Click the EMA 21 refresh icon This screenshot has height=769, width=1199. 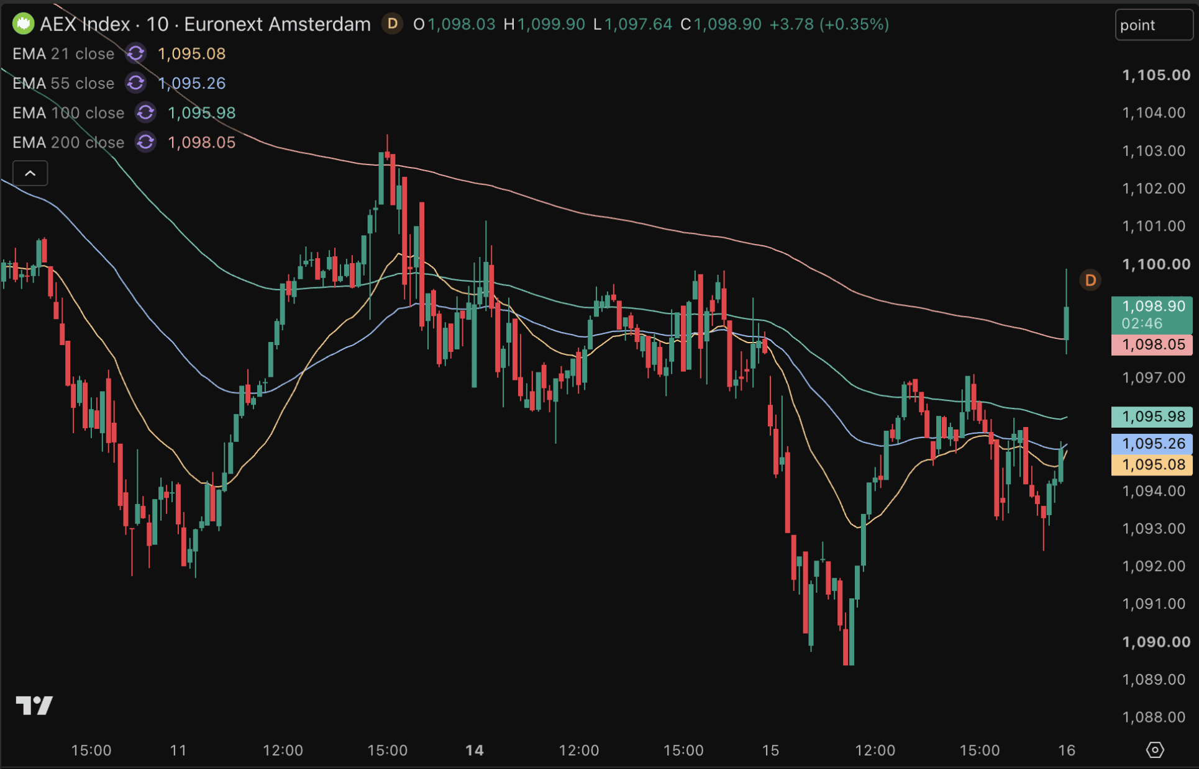(x=135, y=53)
